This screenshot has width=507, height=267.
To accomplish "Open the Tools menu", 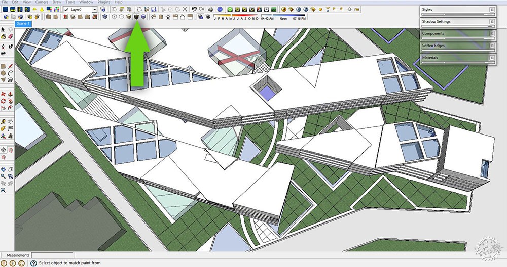I will [70, 2].
